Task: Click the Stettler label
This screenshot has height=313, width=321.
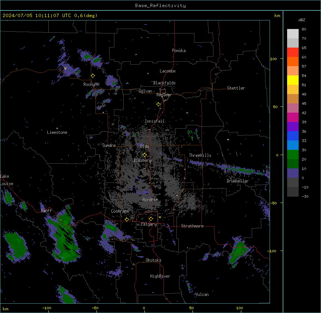Action: 236,88
